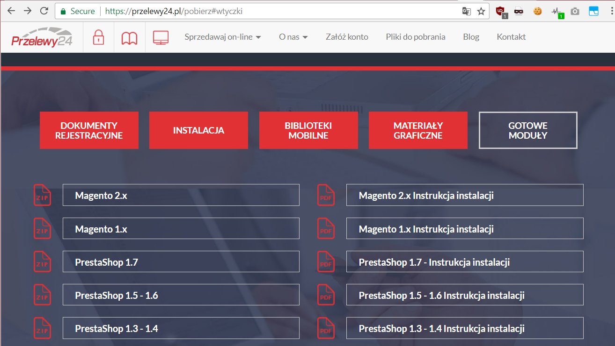The image size is (615, 346).
Task: Click the masked face extension icon
Action: pos(519,11)
